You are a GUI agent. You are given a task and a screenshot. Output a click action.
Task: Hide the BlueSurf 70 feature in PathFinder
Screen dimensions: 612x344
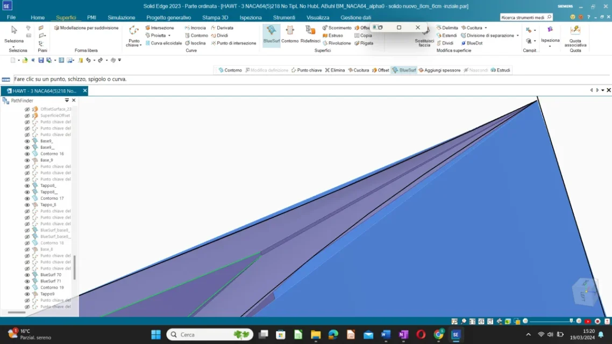[x=27, y=274]
